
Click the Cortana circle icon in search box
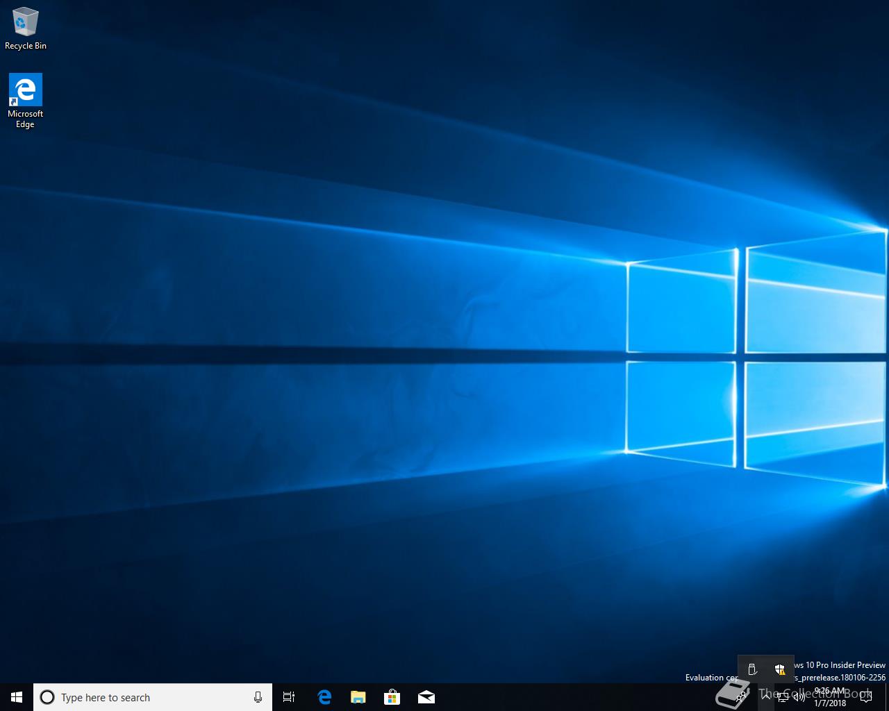pos(47,697)
